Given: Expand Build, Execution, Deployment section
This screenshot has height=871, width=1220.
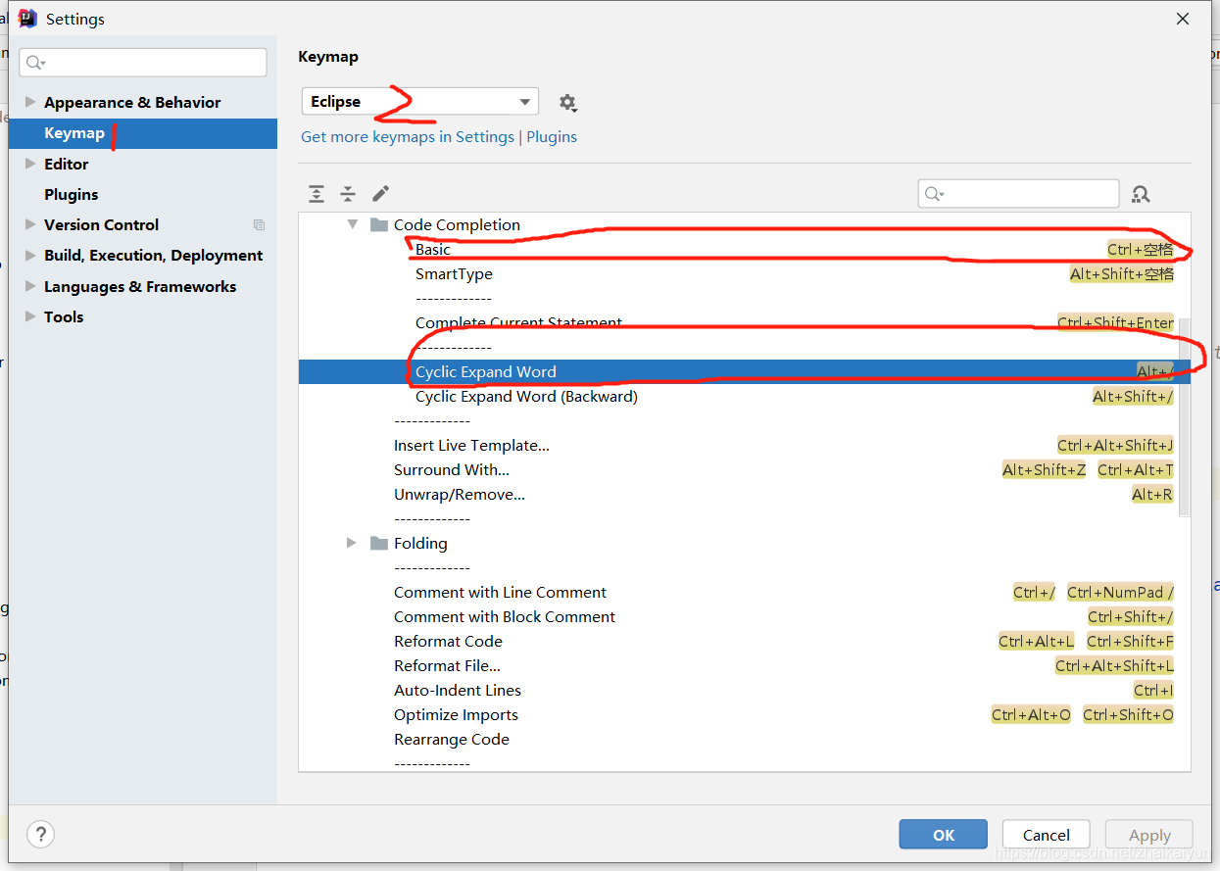Looking at the screenshot, I should [x=30, y=256].
